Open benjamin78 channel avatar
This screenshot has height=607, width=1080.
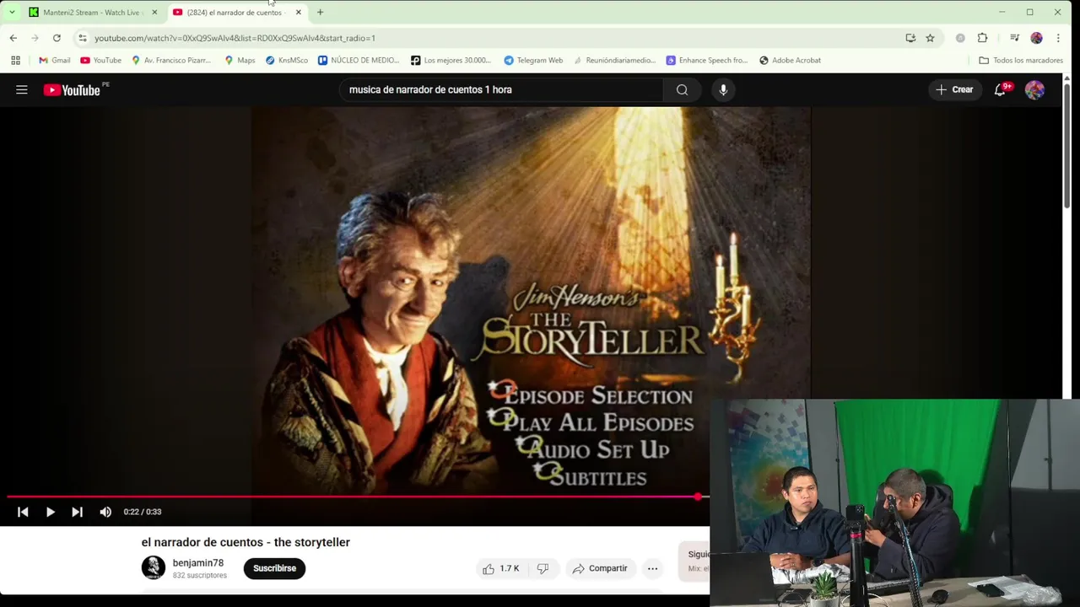coord(154,567)
